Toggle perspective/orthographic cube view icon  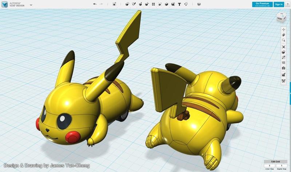coord(283,52)
